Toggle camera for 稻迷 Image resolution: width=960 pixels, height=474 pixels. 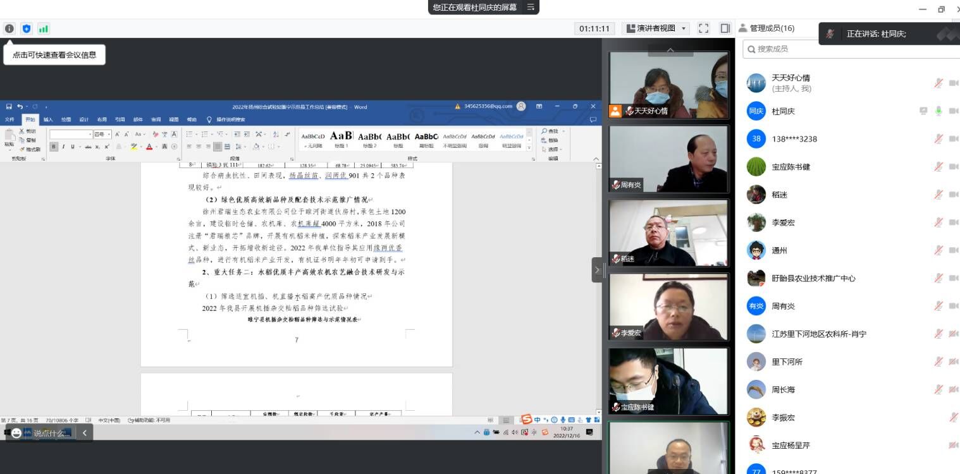[953, 195]
